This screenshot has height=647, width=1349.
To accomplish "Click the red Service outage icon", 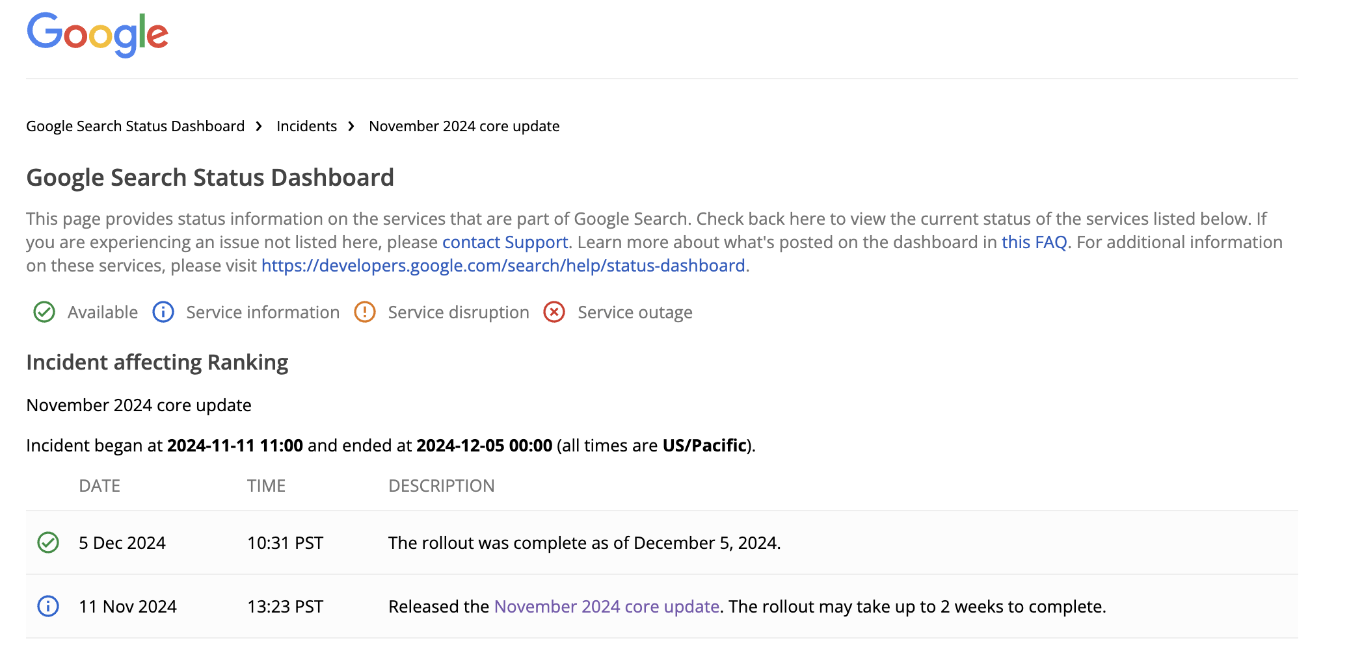I will click(x=553, y=312).
